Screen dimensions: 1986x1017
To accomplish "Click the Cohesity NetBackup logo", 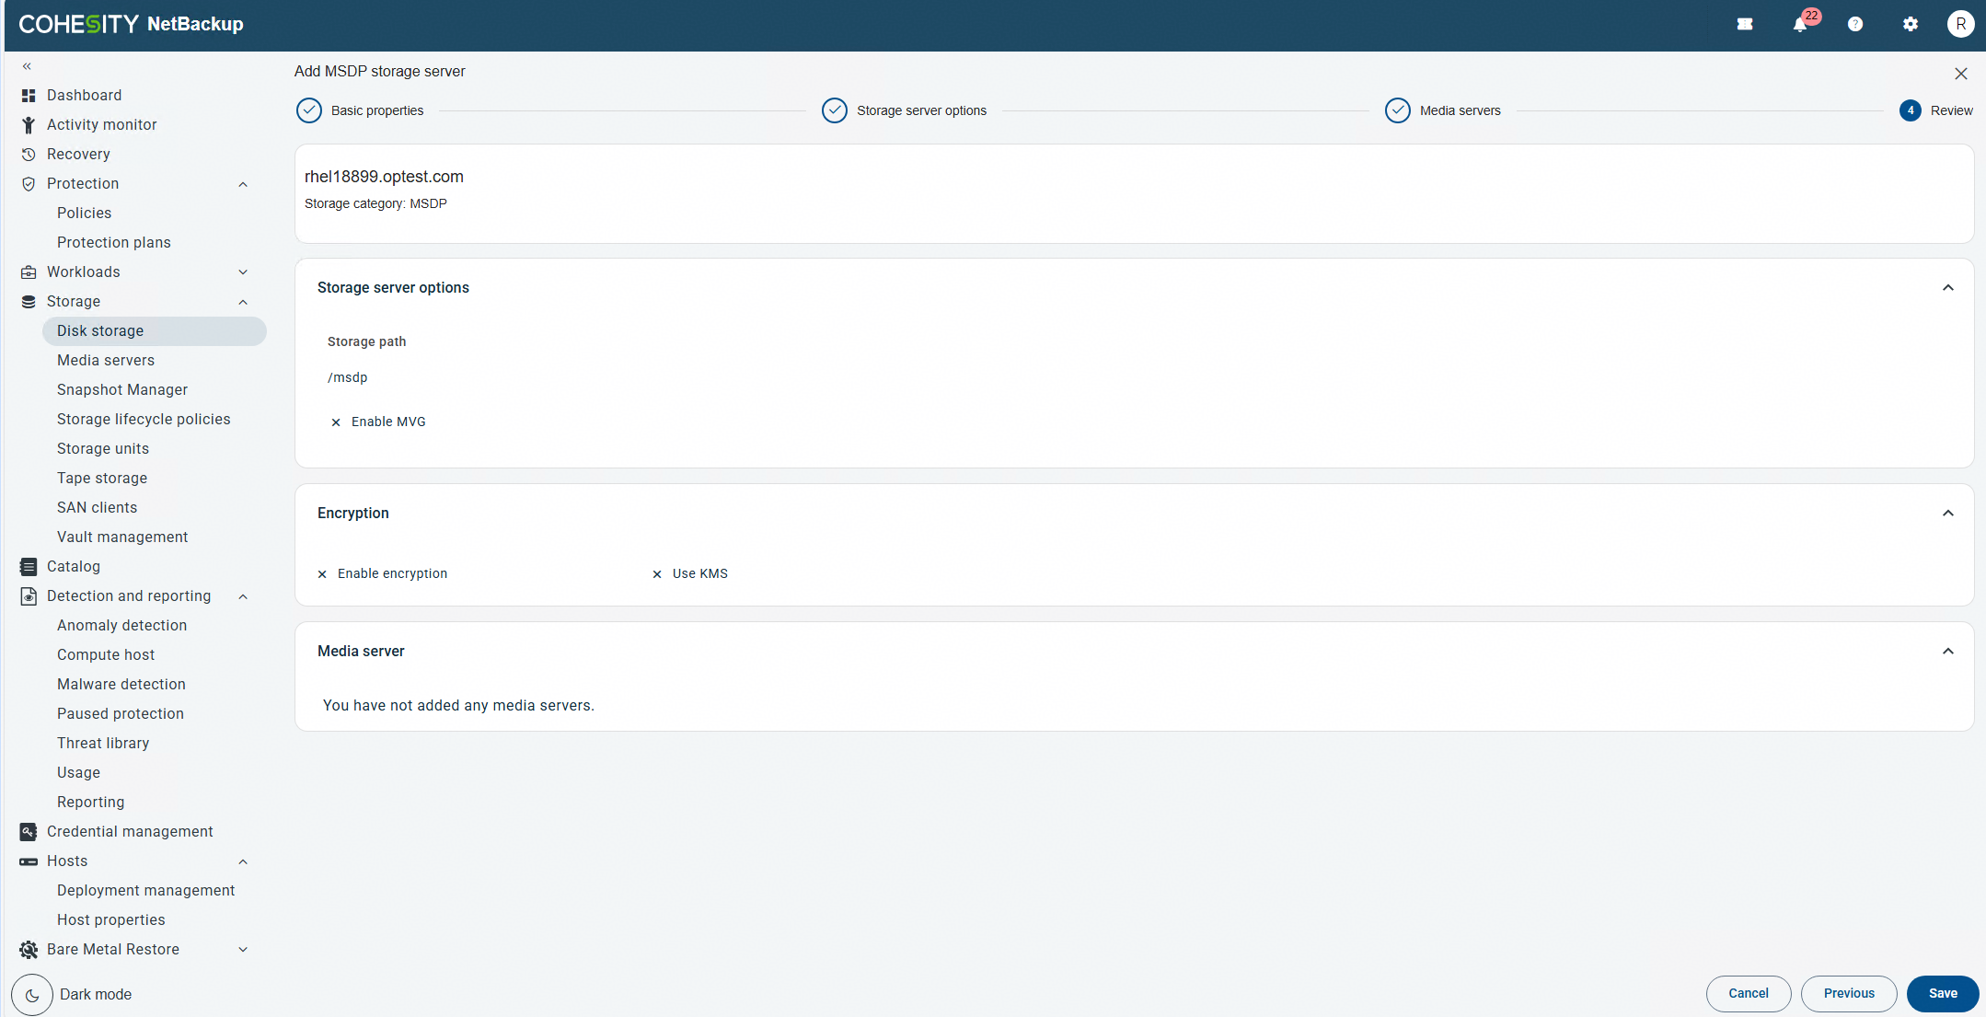I will (x=131, y=25).
